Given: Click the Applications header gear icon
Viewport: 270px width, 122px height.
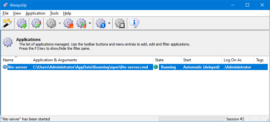Looking at the screenshot, I should tap(8, 42).
